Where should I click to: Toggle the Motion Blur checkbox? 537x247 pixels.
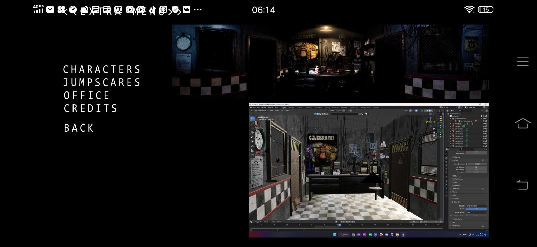coord(452,202)
